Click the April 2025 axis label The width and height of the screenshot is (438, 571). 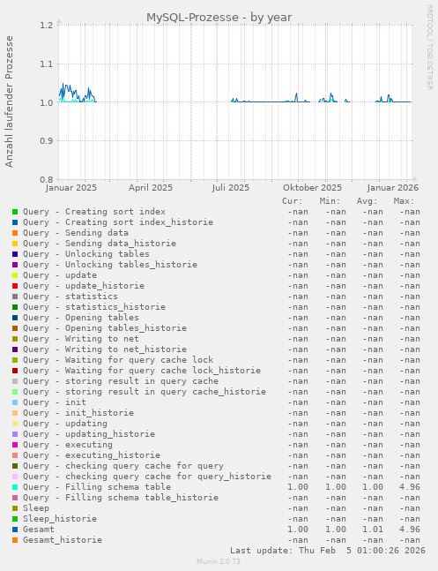click(x=151, y=188)
